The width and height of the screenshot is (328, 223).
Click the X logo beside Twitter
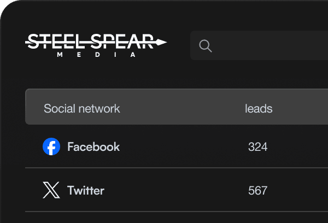(51, 190)
